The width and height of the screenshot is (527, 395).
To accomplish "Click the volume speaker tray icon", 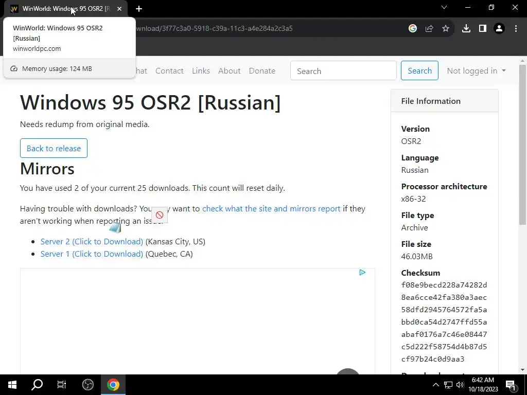I will pos(460,385).
